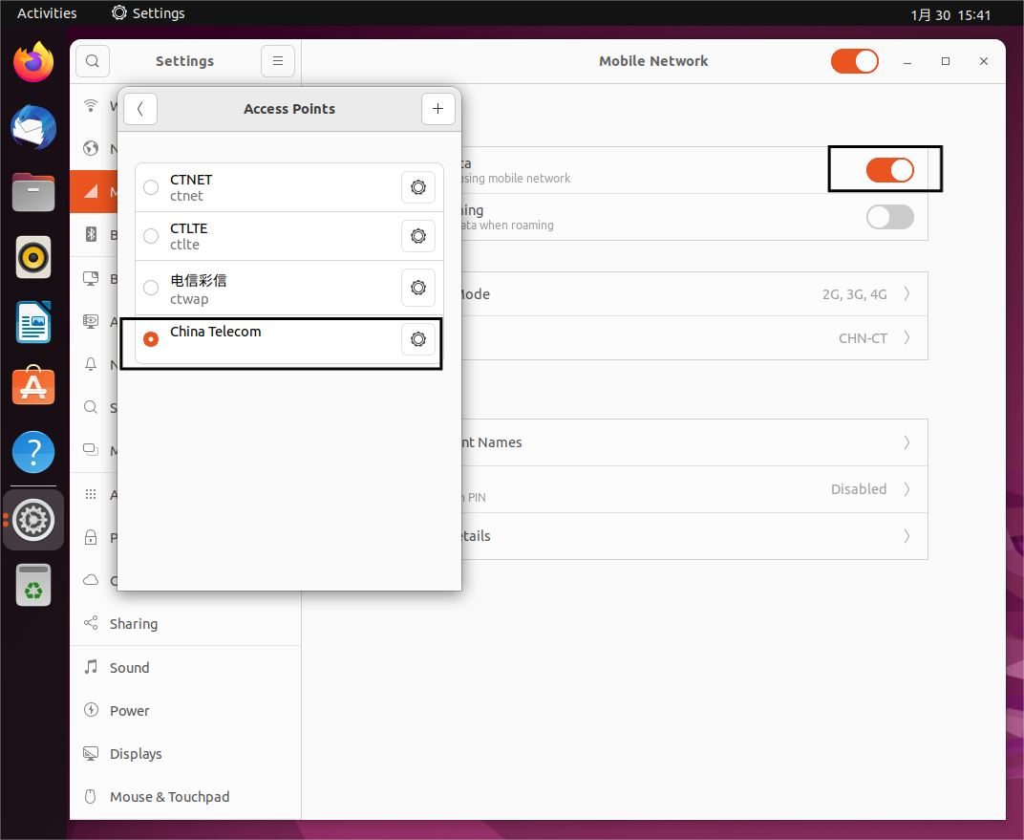Open the Access Point Names row chevron
Screen dimensions: 1024x840
coord(907,442)
